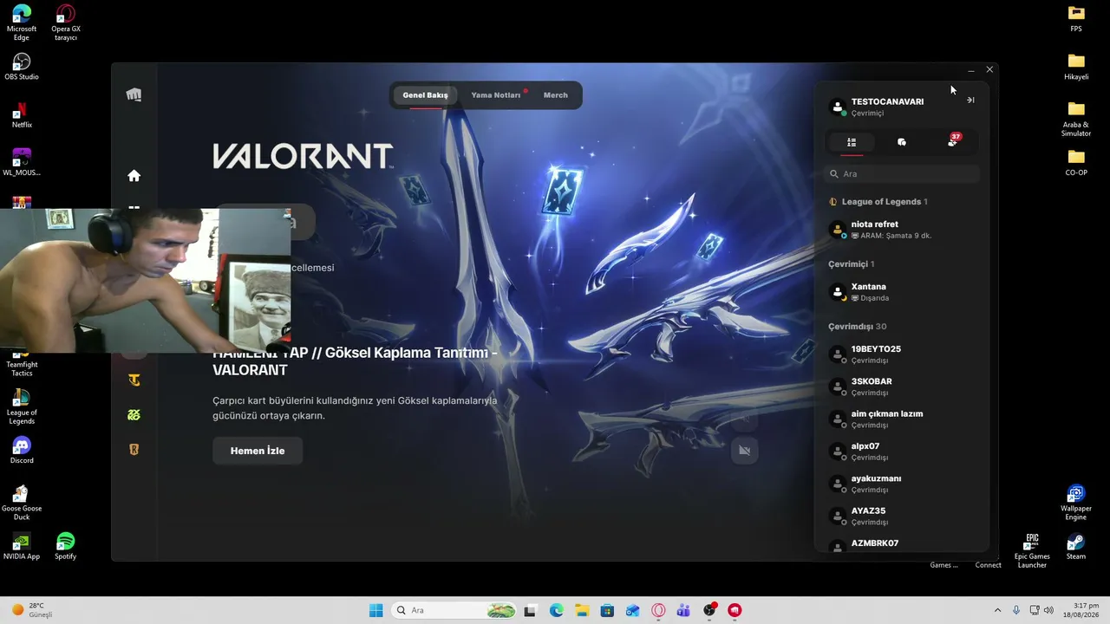The image size is (1110, 624).
Task: Open the Netflix desktop icon
Action: coord(22,115)
